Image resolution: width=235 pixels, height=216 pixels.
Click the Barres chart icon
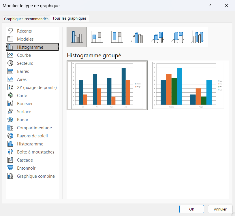[10, 71]
